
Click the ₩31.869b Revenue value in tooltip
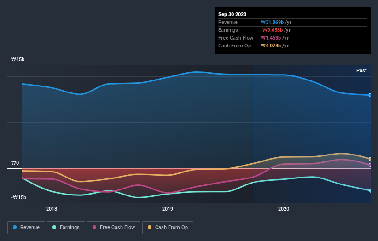pyautogui.click(x=272, y=22)
